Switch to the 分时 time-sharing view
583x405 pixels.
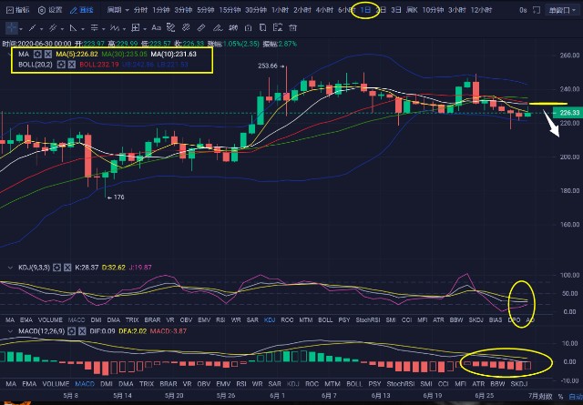click(x=140, y=10)
